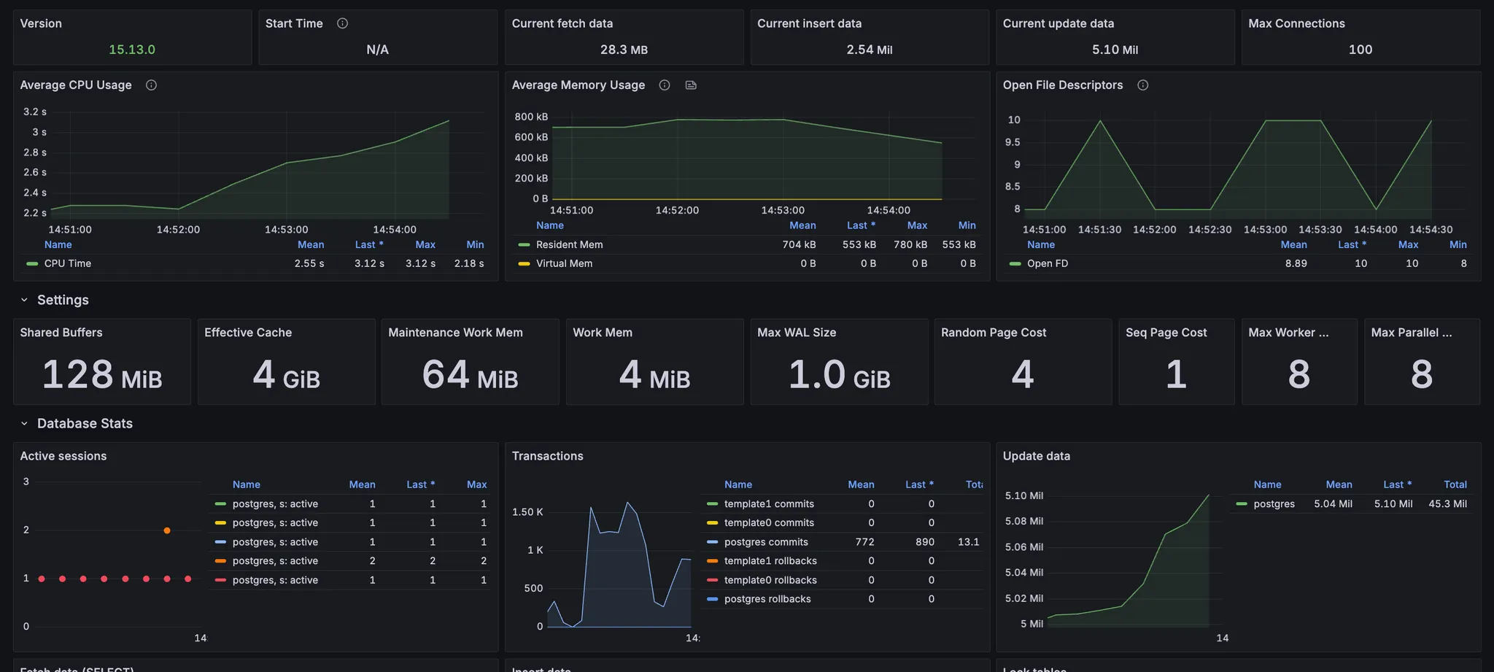Collapse the Settings row chevron
The height and width of the screenshot is (672, 1494).
pos(24,300)
